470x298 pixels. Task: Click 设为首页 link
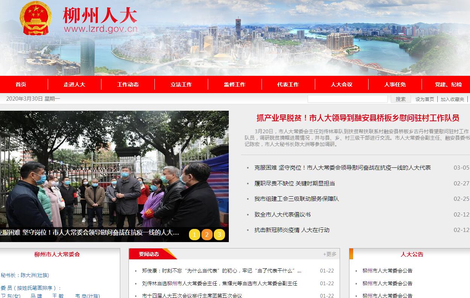click(x=425, y=99)
